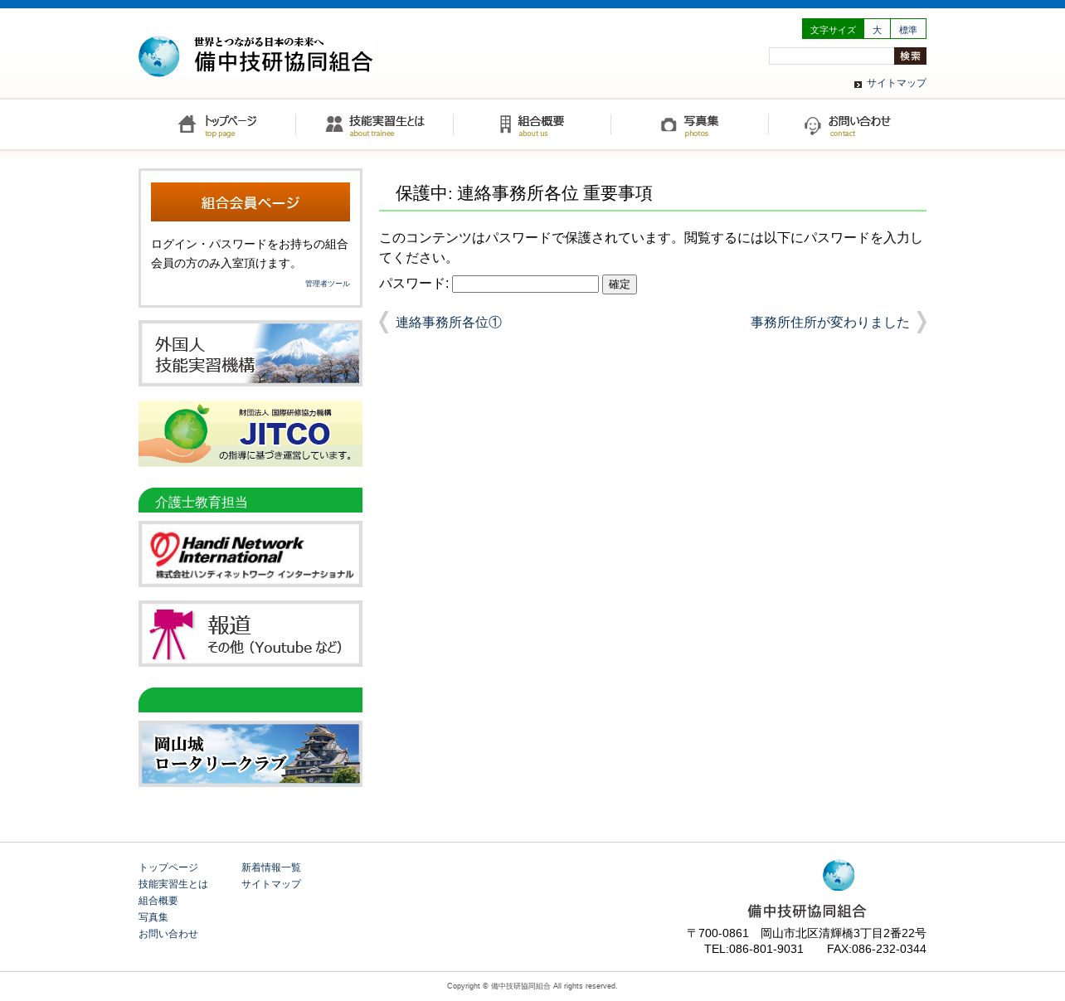The height and width of the screenshot is (1001, 1065).
Task: Open the 外国人技能実習機構 banner
Action: 250,353
